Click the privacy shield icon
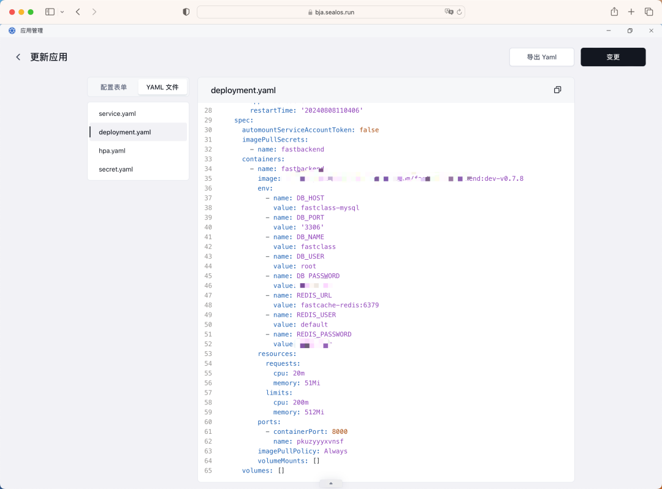Viewport: 662px width, 489px height. click(x=186, y=12)
